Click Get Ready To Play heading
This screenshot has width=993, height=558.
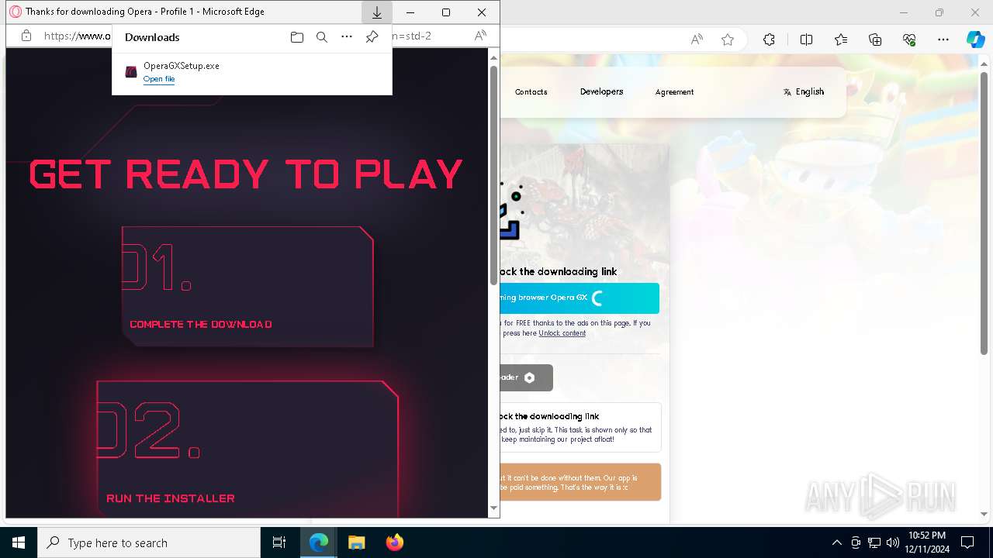(x=246, y=174)
